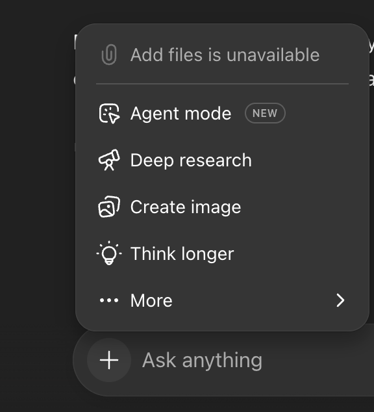This screenshot has height=412, width=374.
Task: Select Agent mode from the menu
Action: pyautogui.click(x=222, y=113)
